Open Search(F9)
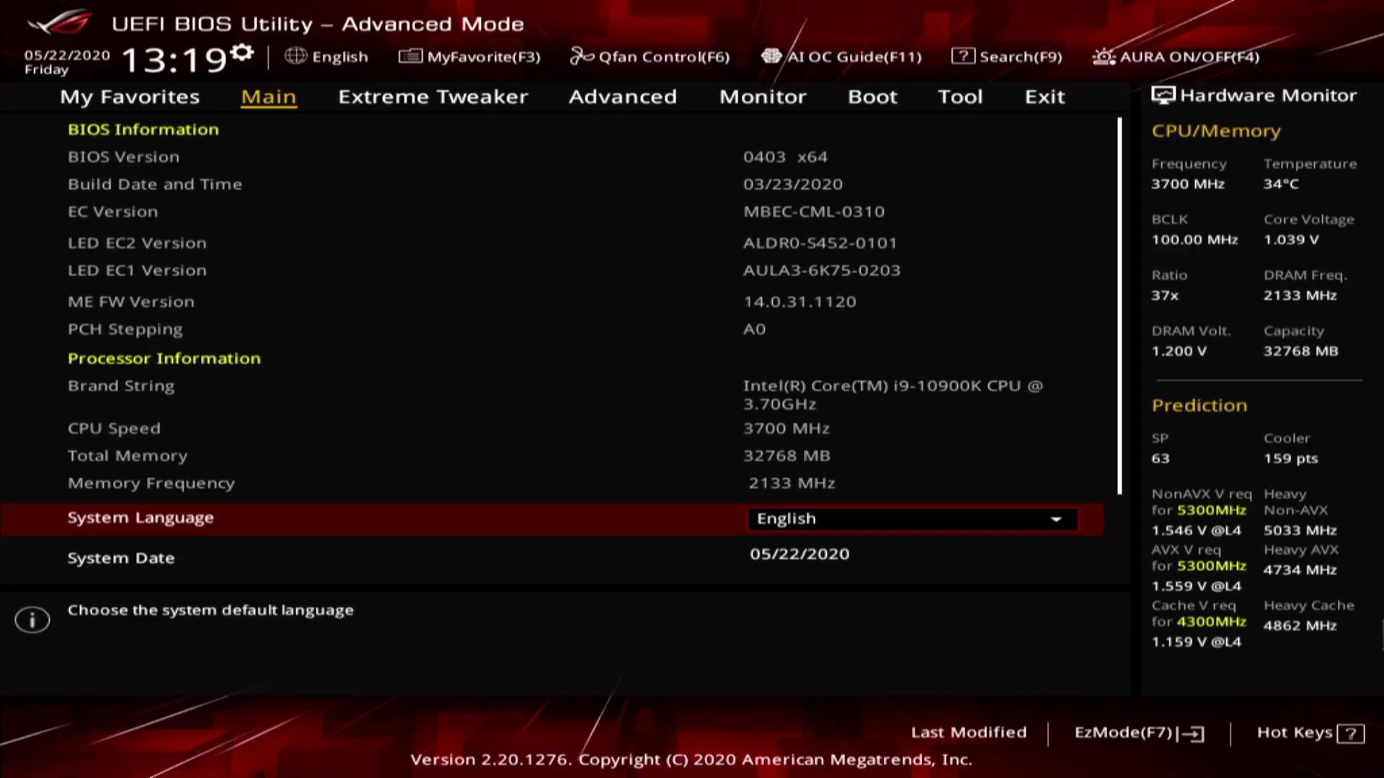The image size is (1384, 778). (1006, 56)
